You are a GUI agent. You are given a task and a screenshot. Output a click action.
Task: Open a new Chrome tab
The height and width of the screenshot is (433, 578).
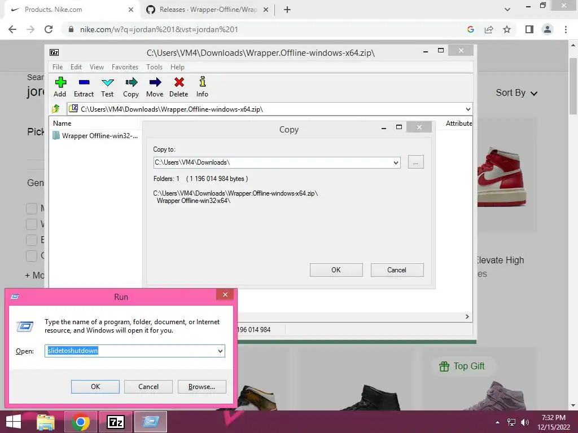tap(287, 10)
